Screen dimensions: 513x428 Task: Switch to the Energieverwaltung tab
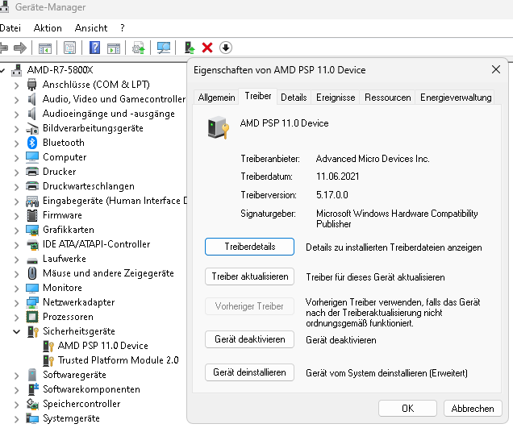pyautogui.click(x=456, y=98)
